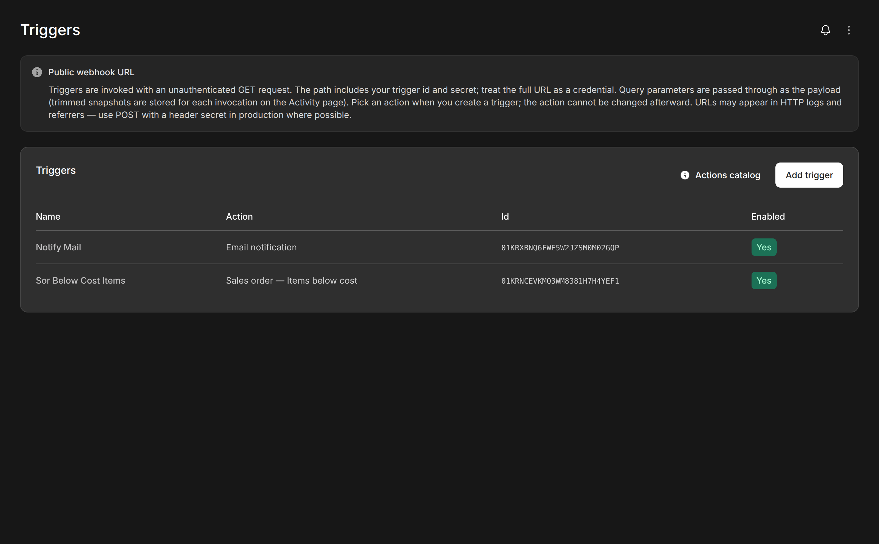Click the Actions catalog info icon

(685, 175)
